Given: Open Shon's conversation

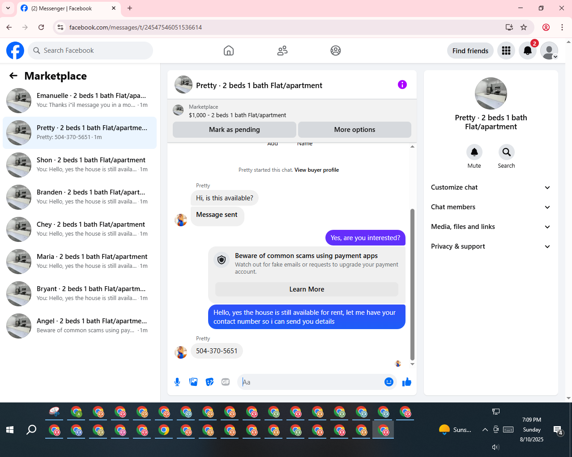Looking at the screenshot, I should pos(80,165).
